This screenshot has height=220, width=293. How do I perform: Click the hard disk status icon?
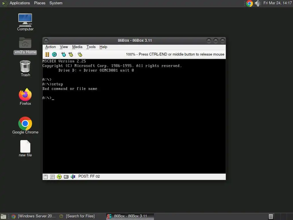(66, 176)
